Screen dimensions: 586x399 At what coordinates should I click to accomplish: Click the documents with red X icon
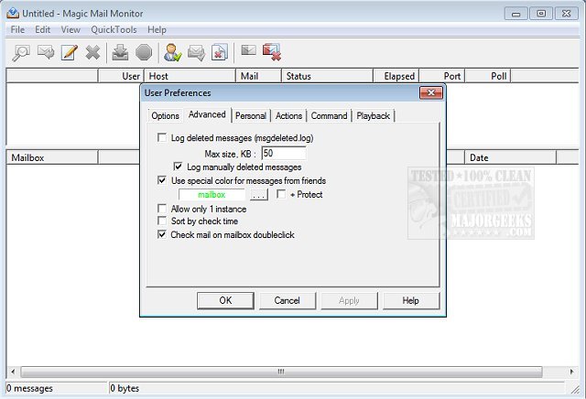(220, 53)
